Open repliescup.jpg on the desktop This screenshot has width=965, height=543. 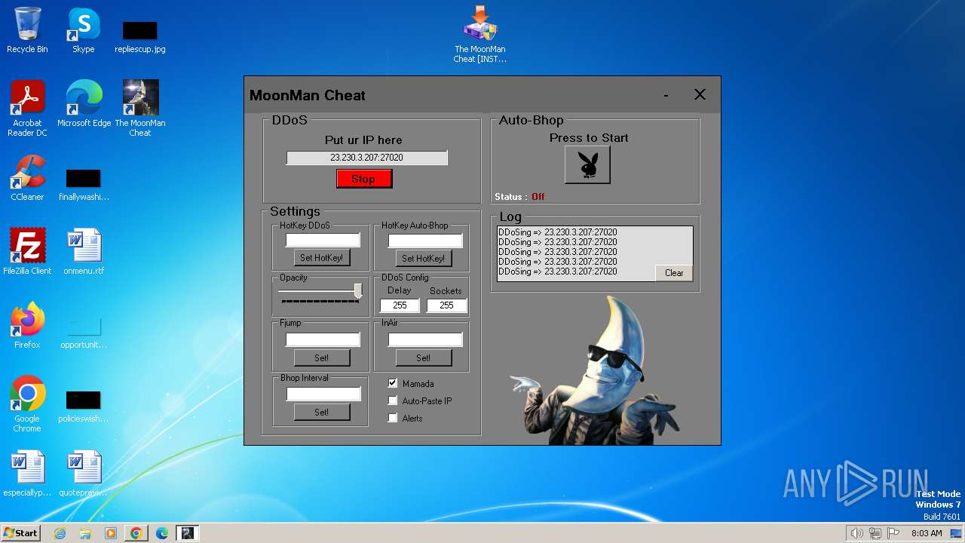[x=140, y=36]
